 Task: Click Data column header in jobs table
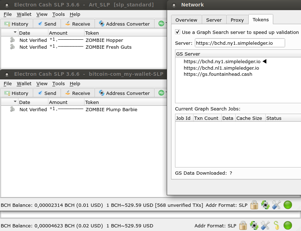click(228, 118)
